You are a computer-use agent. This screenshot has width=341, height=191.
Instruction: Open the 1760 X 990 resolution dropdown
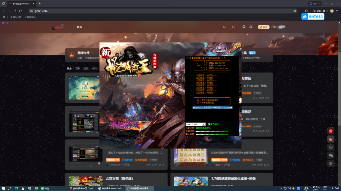(x=204, y=124)
